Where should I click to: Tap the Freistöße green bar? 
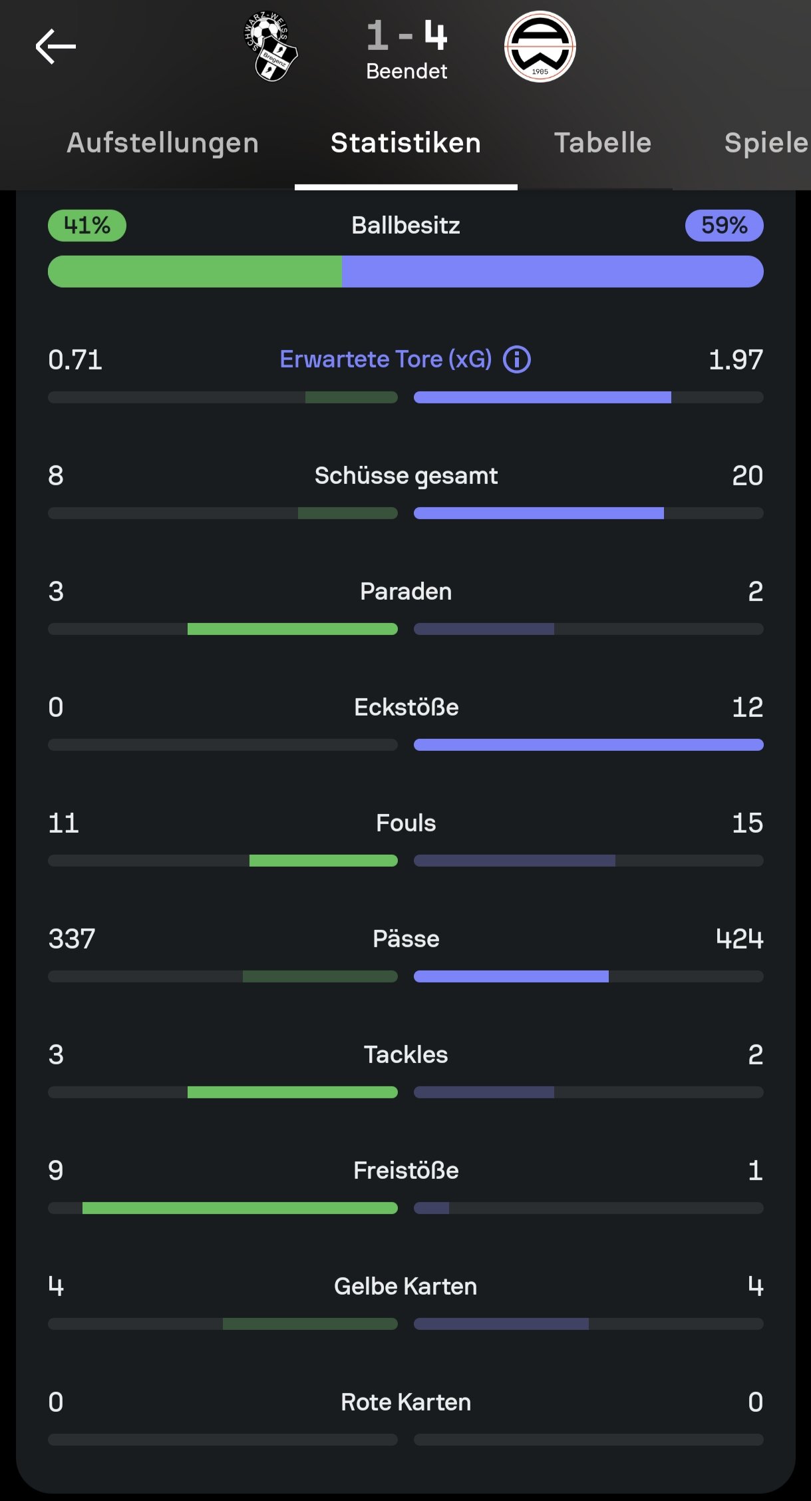tap(240, 1208)
